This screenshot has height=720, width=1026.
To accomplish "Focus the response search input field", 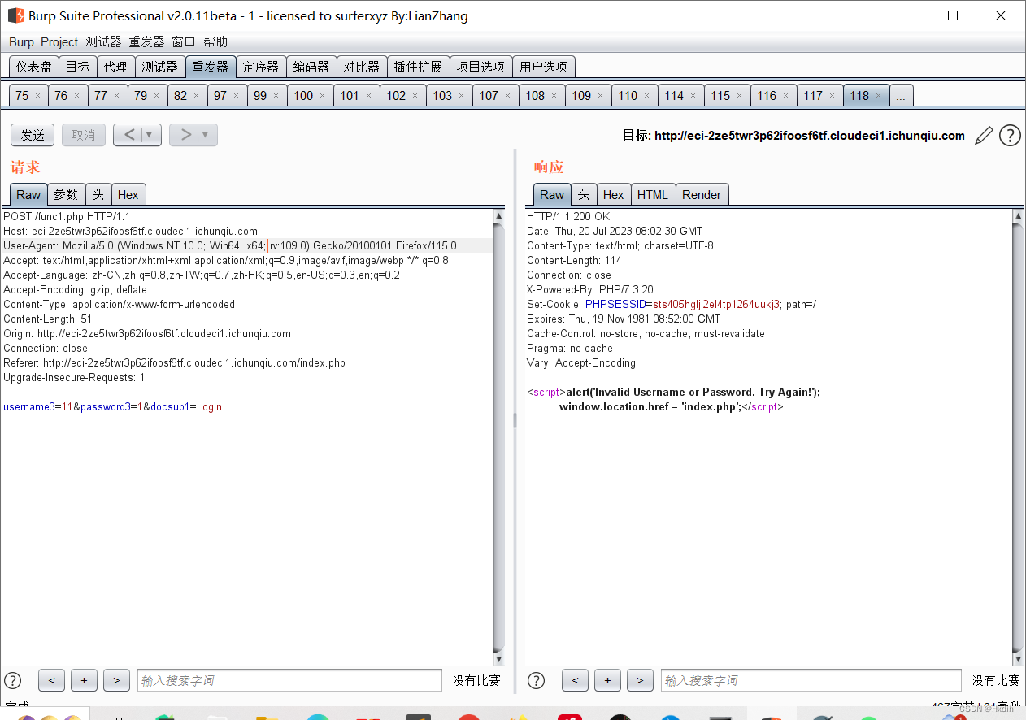I will point(811,680).
